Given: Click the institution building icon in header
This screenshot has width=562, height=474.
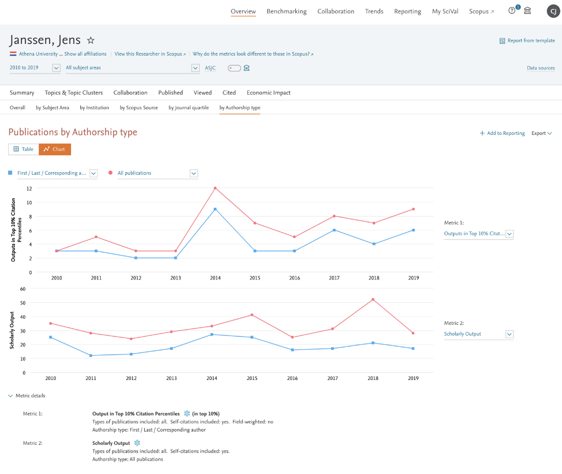Looking at the screenshot, I should click(x=528, y=11).
